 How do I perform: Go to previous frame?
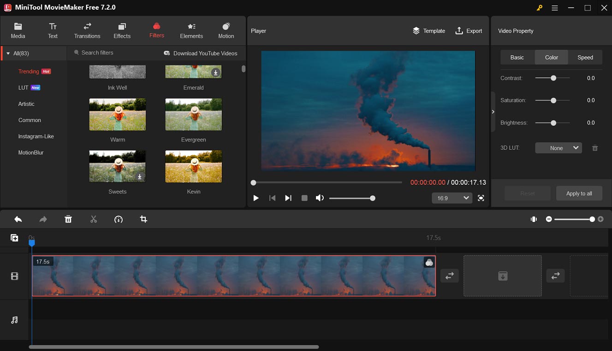pyautogui.click(x=272, y=198)
